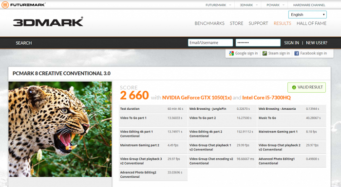This screenshot has width=341, height=187.
Task: Click Video Editing 4k part 2 Conventional
Action: tap(206, 134)
